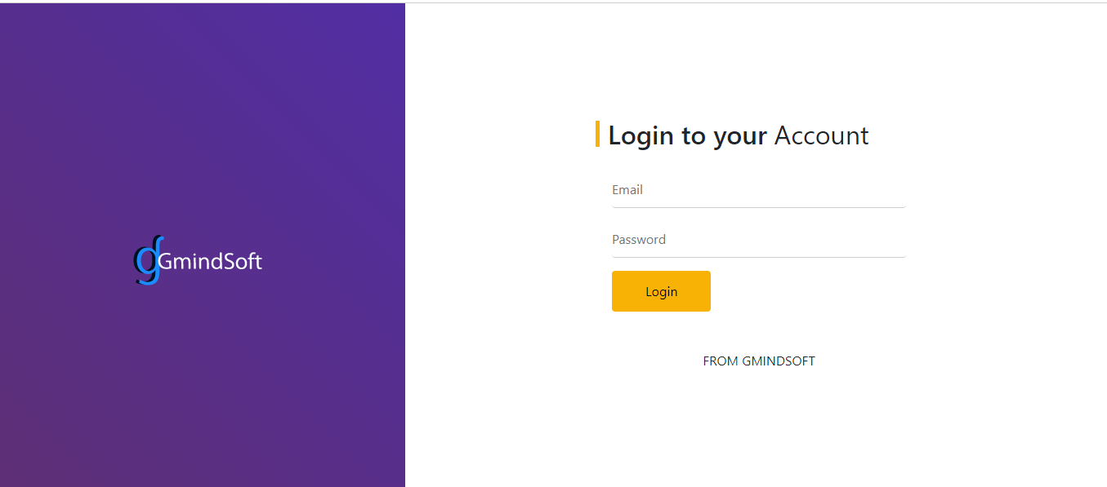Click the word 'GMINDSOFT' in the footer
The image size is (1107, 487).
pos(779,361)
